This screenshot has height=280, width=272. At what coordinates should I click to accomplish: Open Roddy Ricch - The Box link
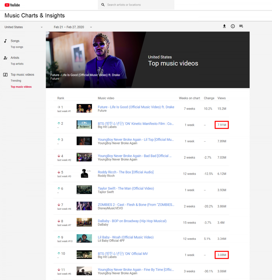(126, 172)
